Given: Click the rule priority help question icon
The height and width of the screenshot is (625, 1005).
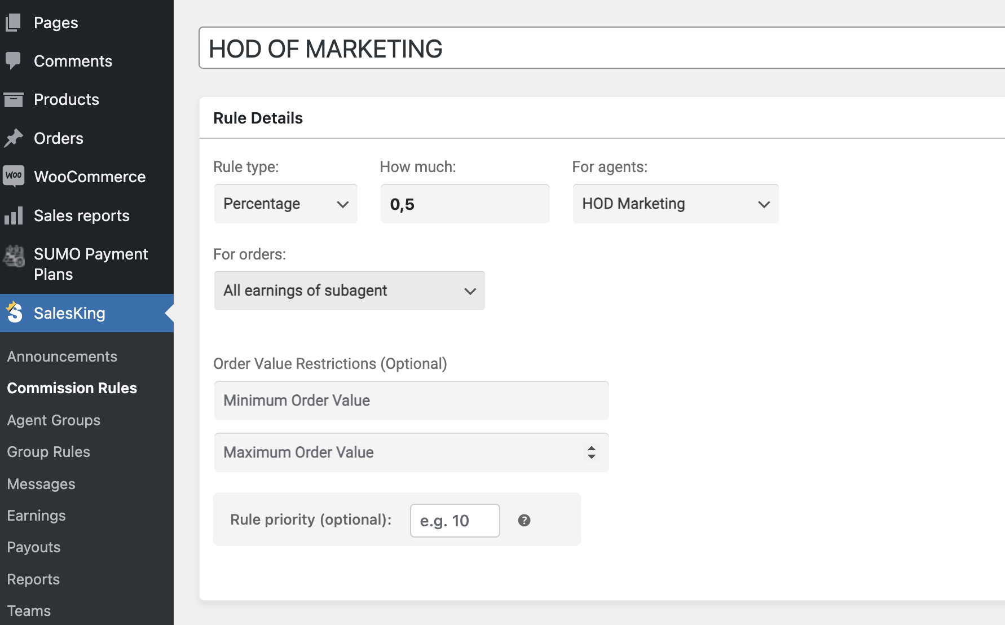Looking at the screenshot, I should [524, 520].
